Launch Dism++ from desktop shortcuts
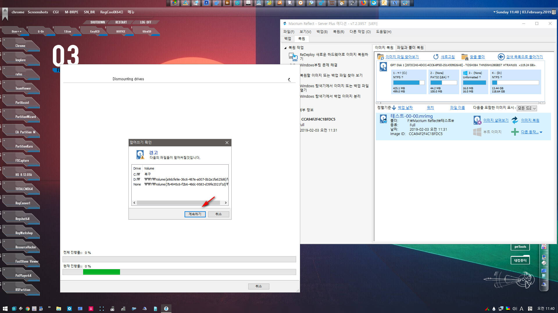This screenshot has width=558, height=313. (16, 31)
